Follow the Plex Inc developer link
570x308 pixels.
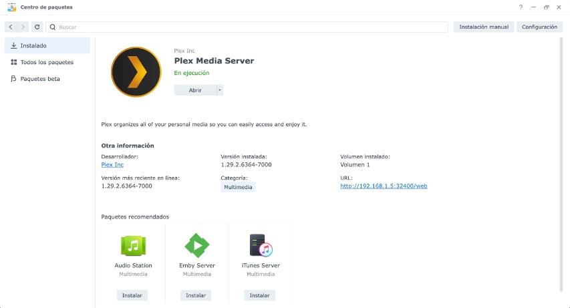(x=112, y=165)
